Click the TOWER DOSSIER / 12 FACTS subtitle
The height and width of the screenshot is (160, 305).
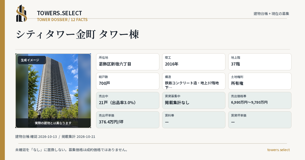coord(62,20)
